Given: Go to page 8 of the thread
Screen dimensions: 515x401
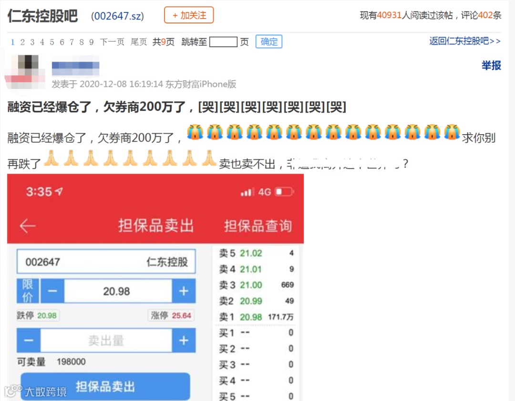Looking at the screenshot, I should tap(82, 42).
